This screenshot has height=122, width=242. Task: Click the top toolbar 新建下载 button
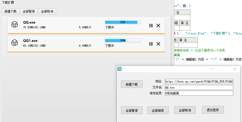coord(11,11)
